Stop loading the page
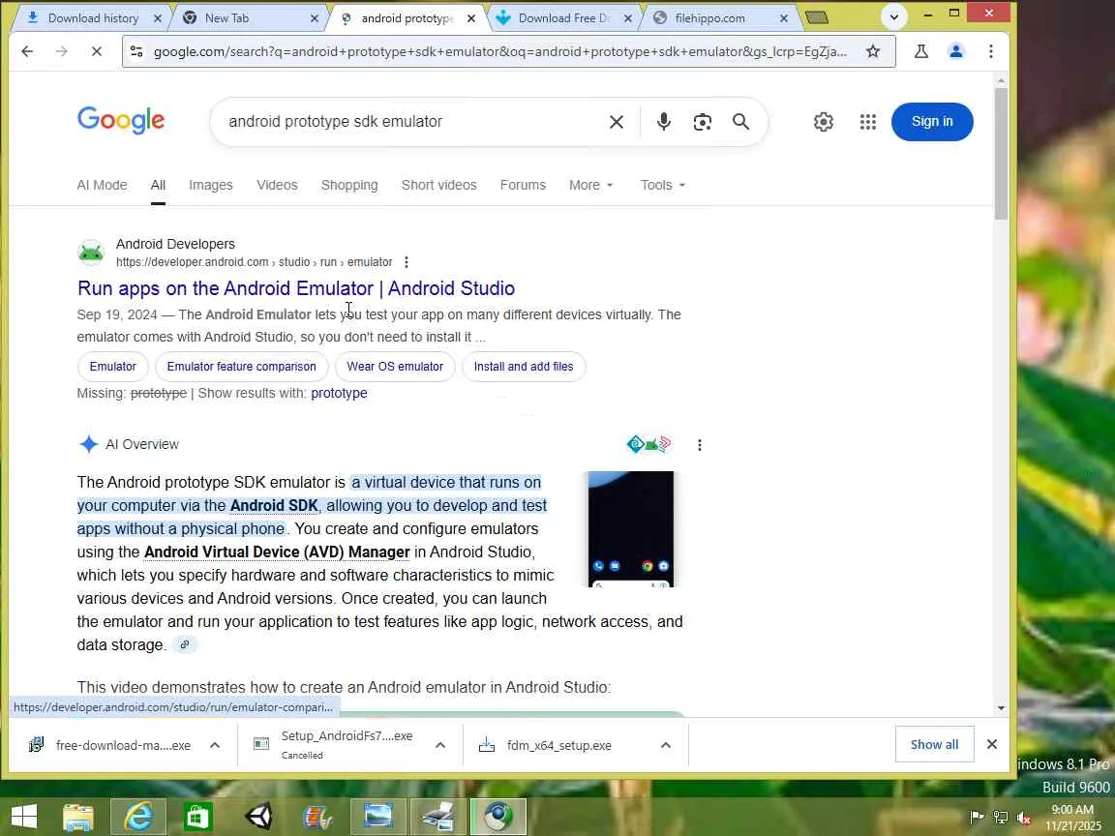Image resolution: width=1115 pixels, height=836 pixels. click(97, 51)
